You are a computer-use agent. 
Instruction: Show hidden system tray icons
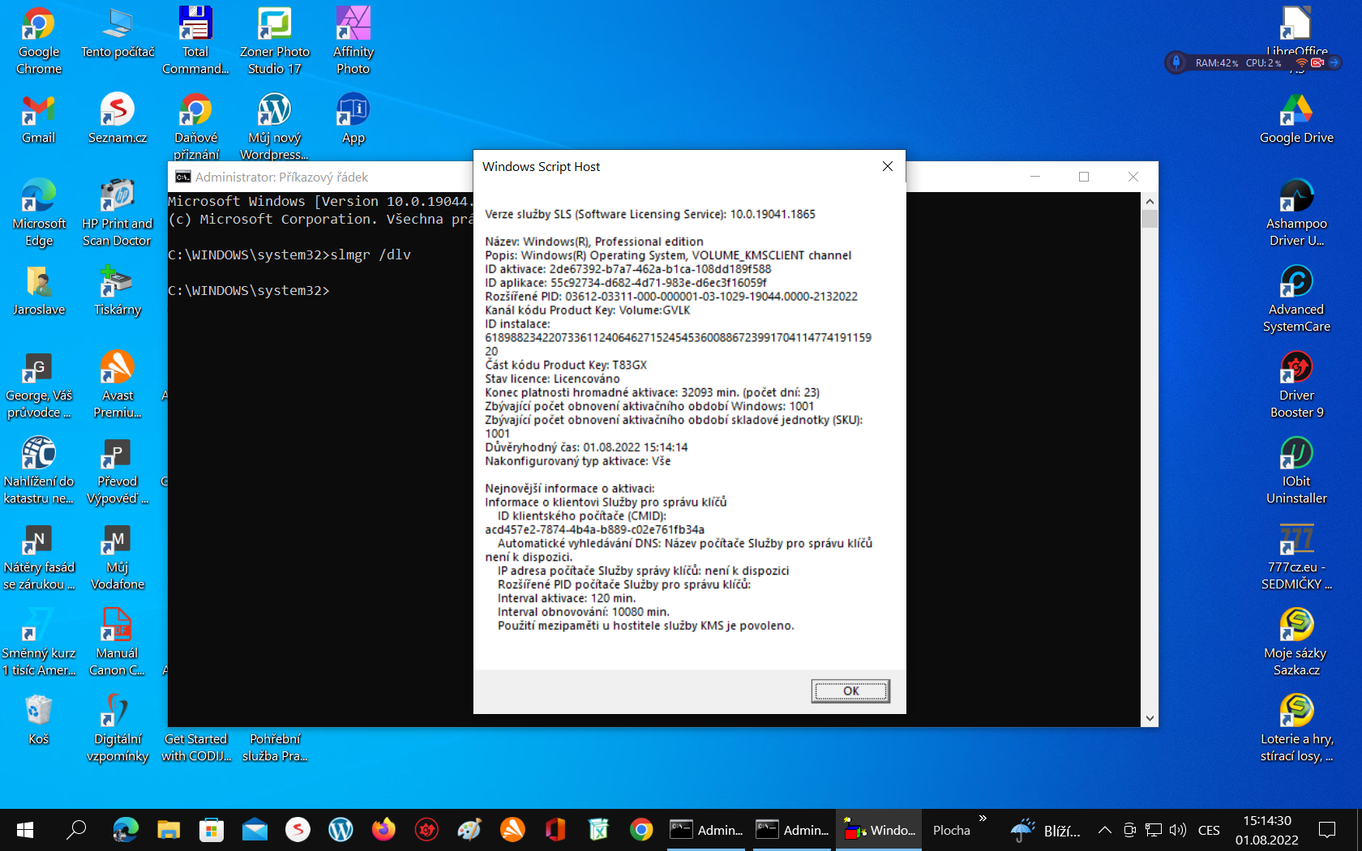click(x=1104, y=830)
